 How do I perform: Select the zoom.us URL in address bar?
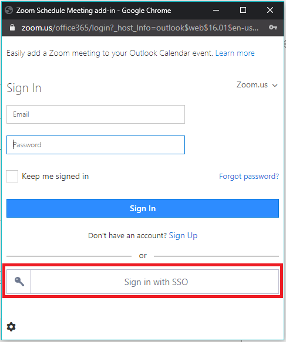pyautogui.click(x=140, y=28)
